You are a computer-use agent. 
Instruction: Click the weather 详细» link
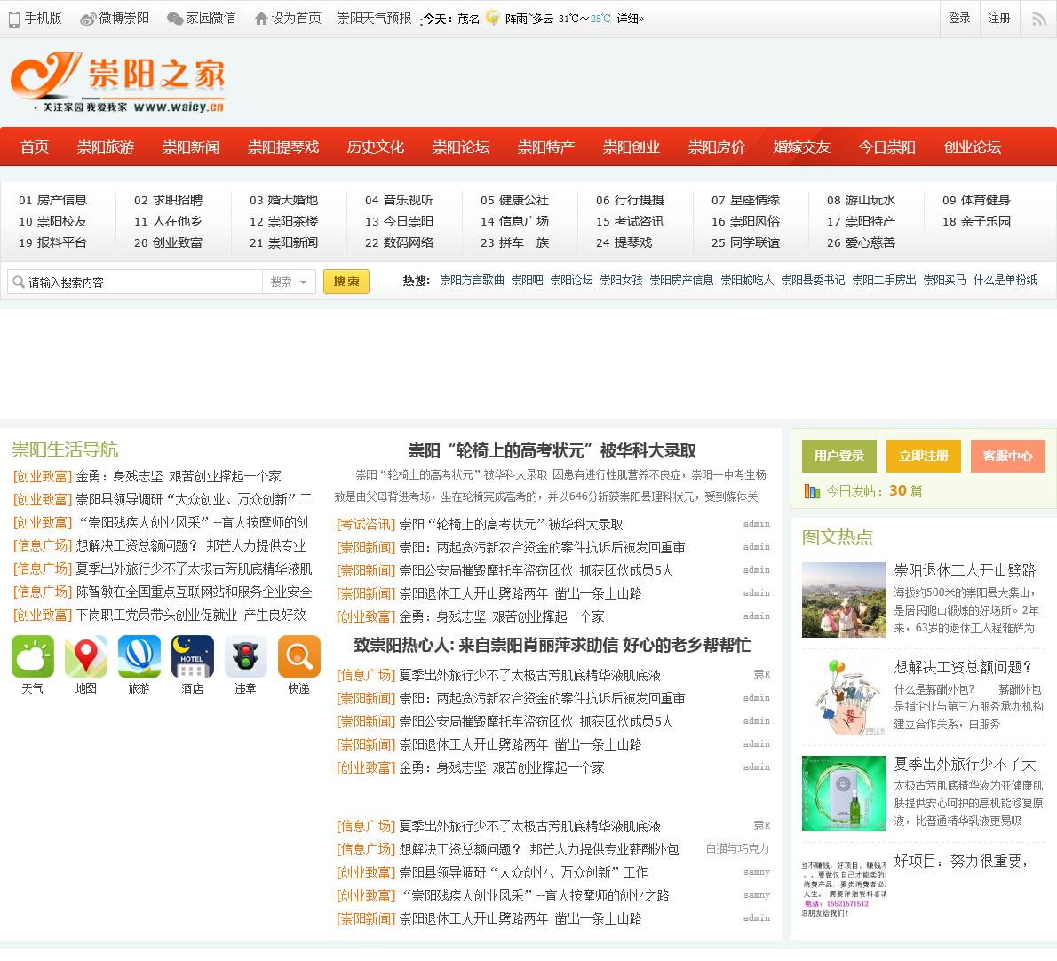point(631,19)
